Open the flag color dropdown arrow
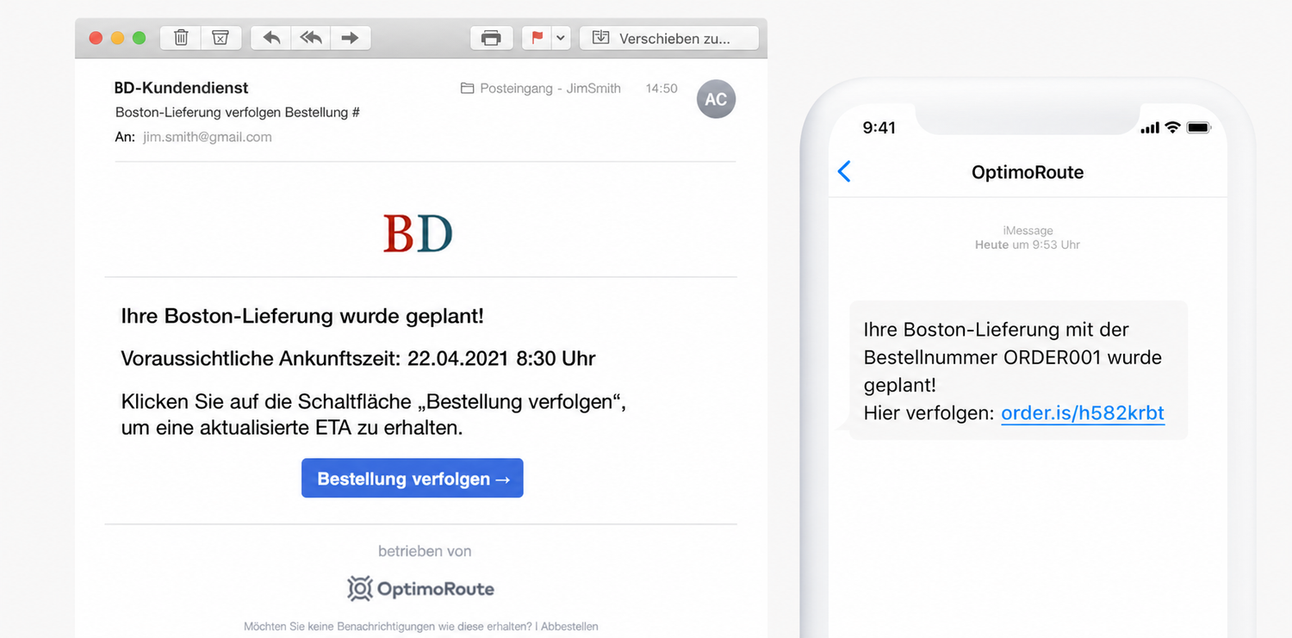This screenshot has width=1292, height=638. 562,38
